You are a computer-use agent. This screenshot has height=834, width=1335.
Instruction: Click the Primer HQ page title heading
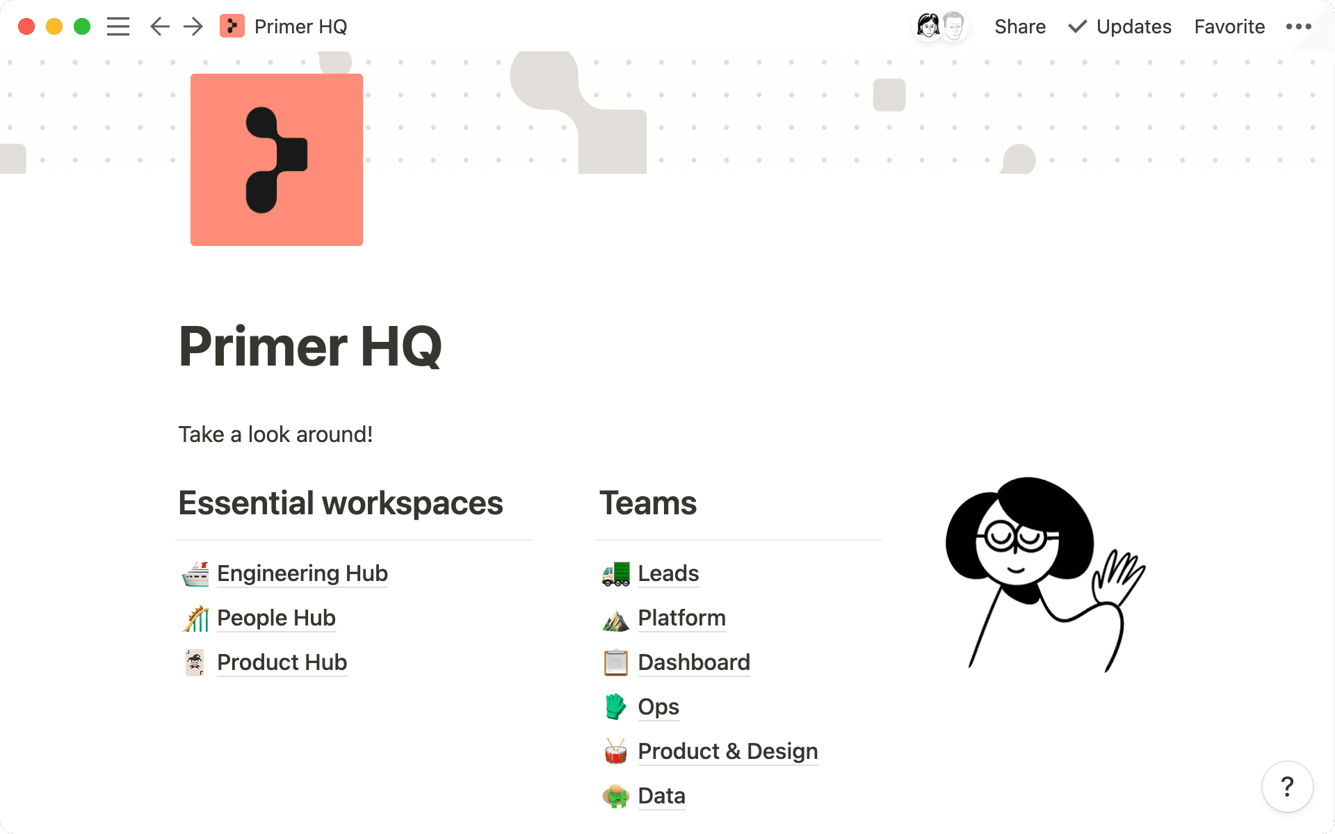click(x=310, y=346)
